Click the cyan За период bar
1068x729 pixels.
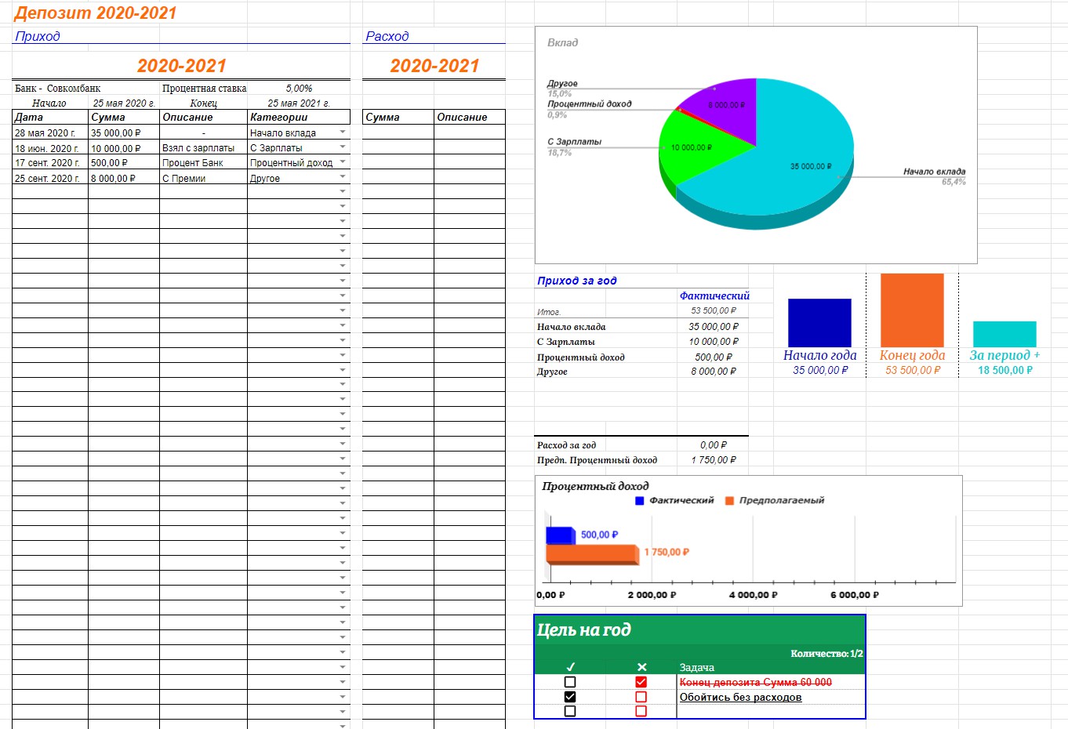[x=1004, y=334]
